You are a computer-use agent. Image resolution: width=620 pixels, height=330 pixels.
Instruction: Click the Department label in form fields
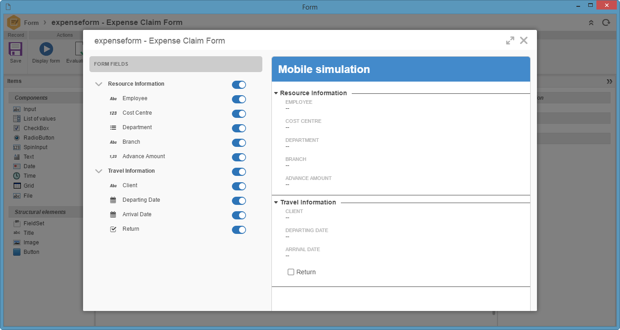pyautogui.click(x=137, y=127)
